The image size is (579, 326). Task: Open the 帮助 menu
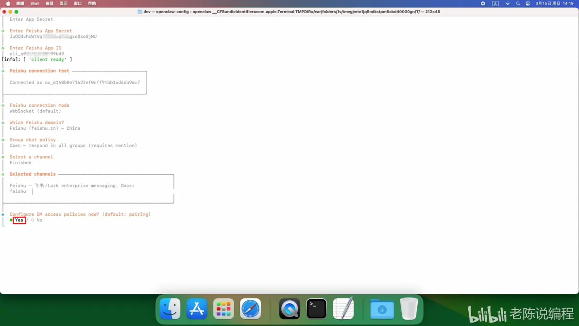pyautogui.click(x=92, y=3)
